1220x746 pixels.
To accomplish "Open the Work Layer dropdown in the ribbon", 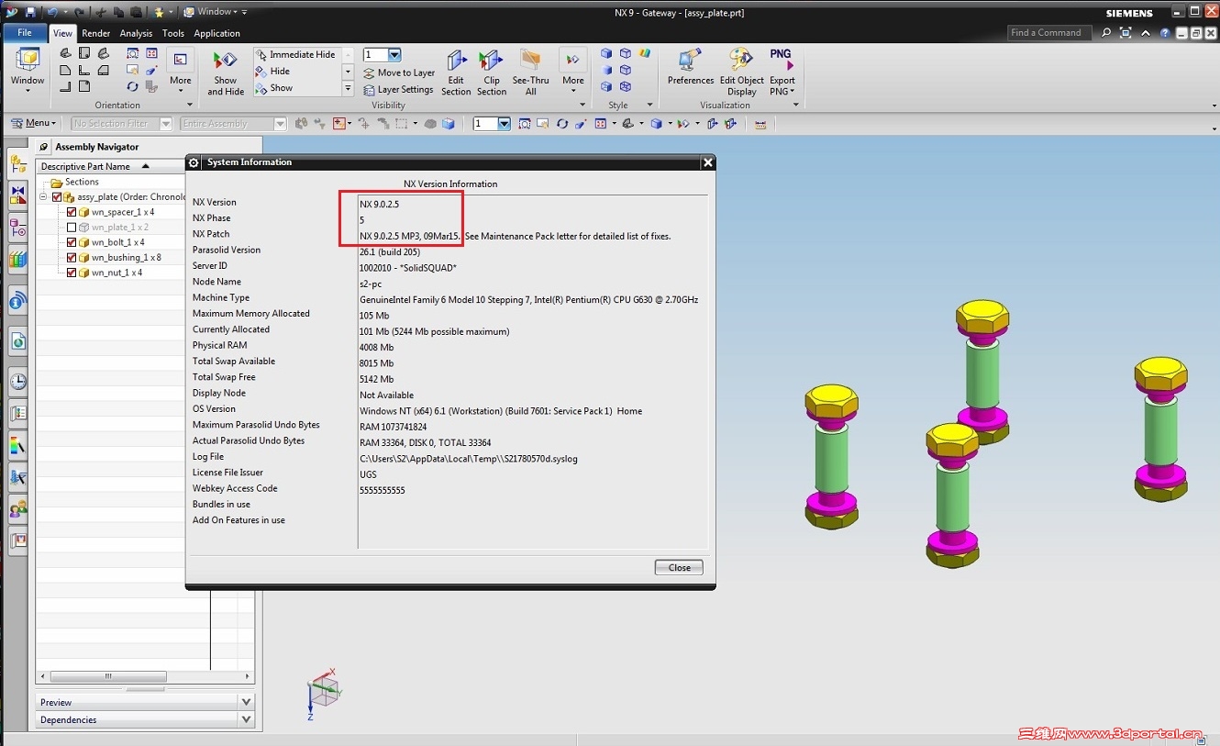I will tap(394, 55).
